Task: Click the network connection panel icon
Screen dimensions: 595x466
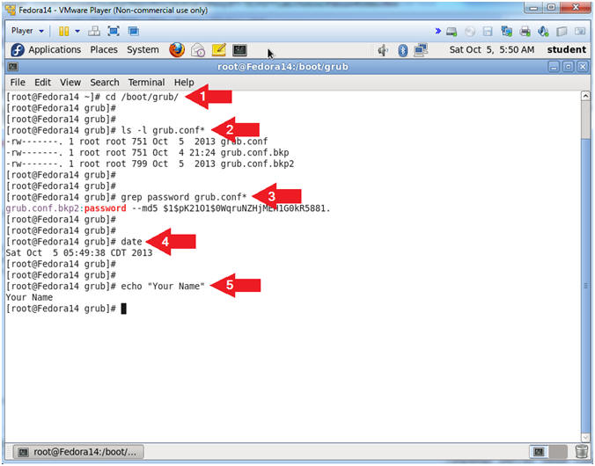Action: point(421,49)
